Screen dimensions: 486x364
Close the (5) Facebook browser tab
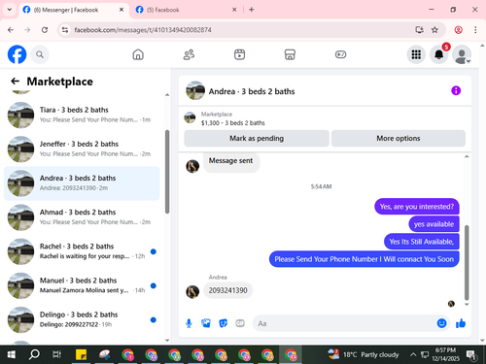click(x=234, y=10)
